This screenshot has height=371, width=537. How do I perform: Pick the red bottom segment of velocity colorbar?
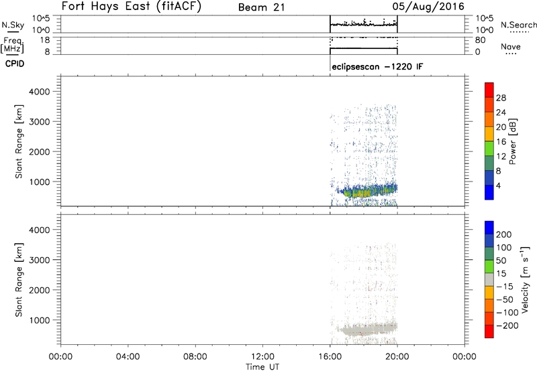tap(489, 331)
